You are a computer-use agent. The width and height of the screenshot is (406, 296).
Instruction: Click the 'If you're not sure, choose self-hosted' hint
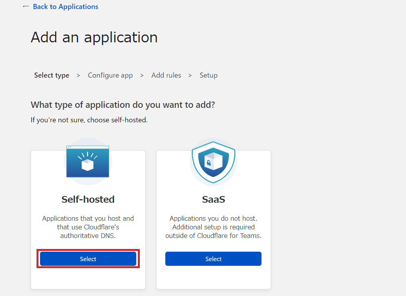tap(89, 120)
